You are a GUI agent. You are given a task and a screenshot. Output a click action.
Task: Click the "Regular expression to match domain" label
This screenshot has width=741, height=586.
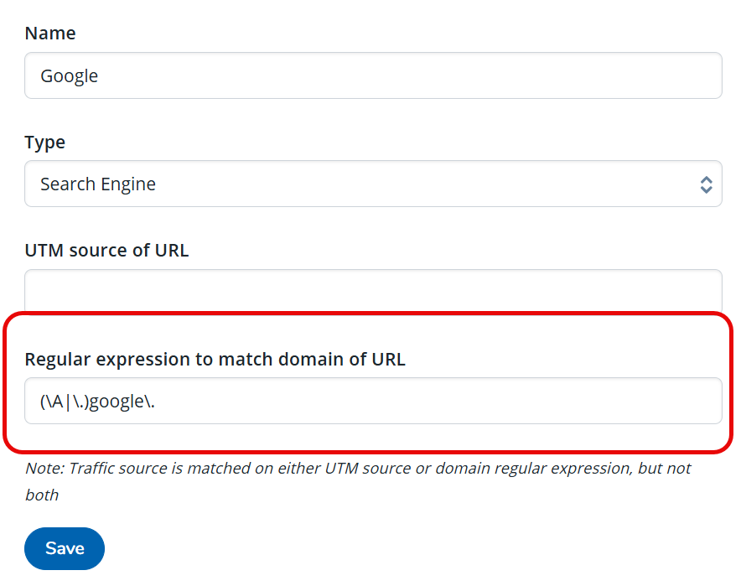coord(215,360)
